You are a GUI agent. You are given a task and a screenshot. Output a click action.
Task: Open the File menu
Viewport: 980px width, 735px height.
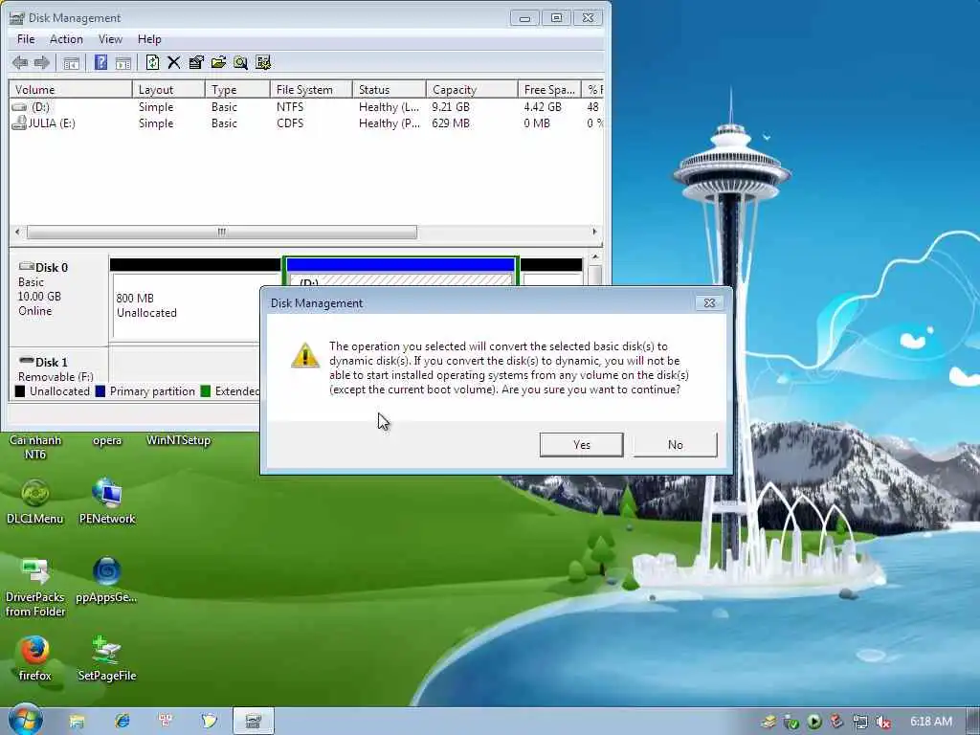coord(26,39)
